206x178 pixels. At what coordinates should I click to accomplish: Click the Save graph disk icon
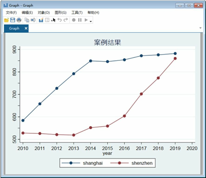[x=13, y=20]
